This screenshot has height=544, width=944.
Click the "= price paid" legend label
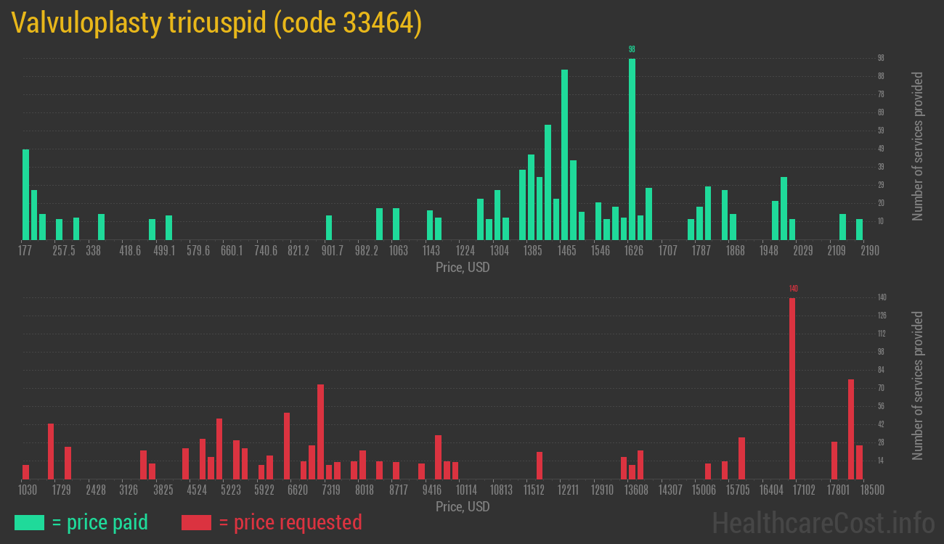point(99,522)
